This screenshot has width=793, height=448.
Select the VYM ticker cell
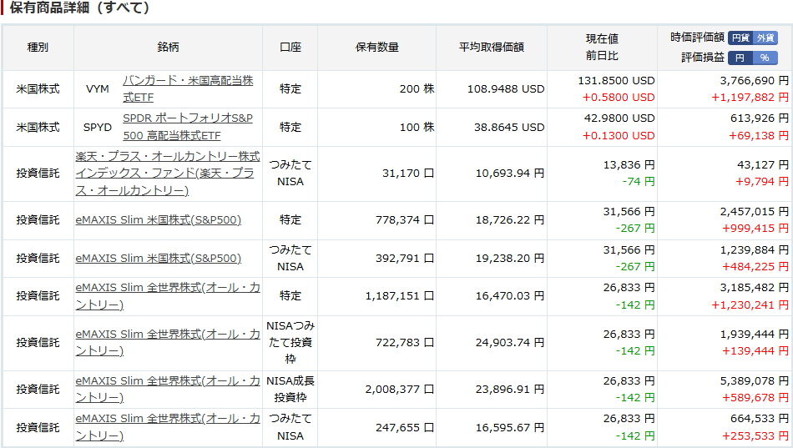98,89
